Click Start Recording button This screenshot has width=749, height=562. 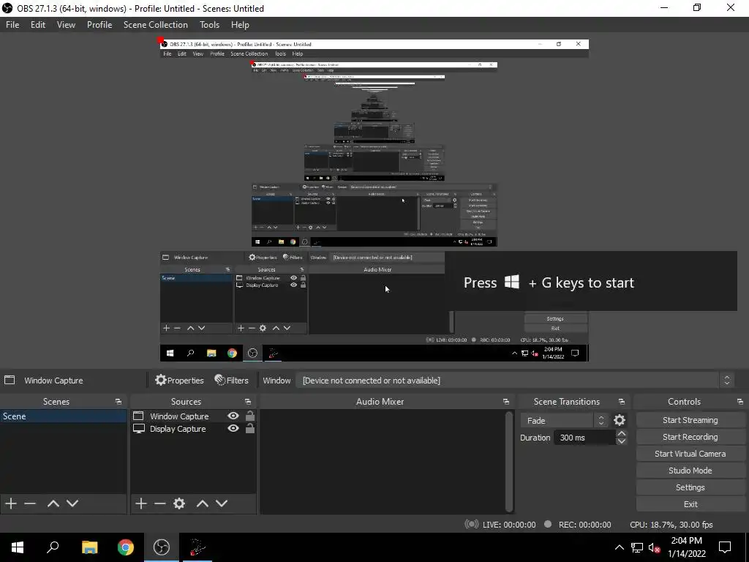point(690,437)
